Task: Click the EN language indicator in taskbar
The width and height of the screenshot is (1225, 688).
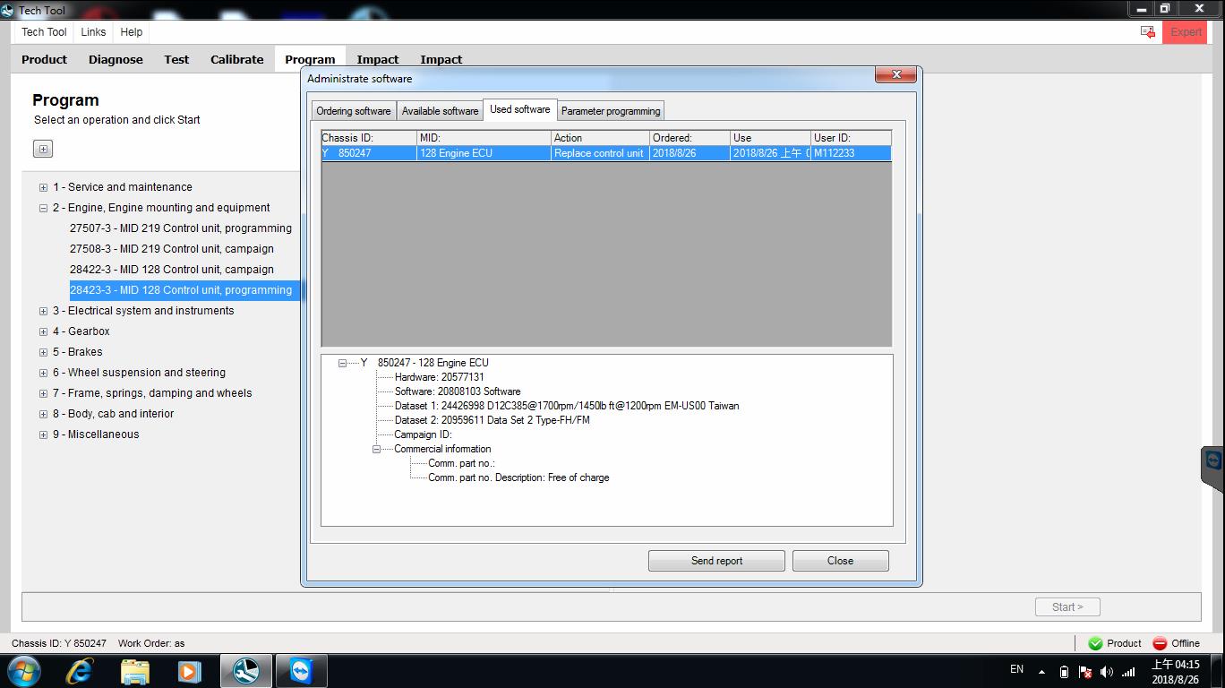Action: (1016, 669)
